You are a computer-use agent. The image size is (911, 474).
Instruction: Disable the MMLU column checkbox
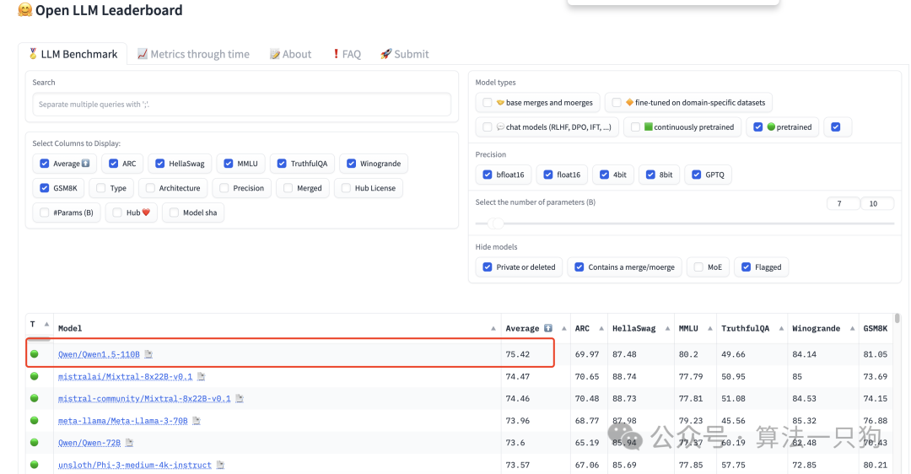pyautogui.click(x=229, y=164)
